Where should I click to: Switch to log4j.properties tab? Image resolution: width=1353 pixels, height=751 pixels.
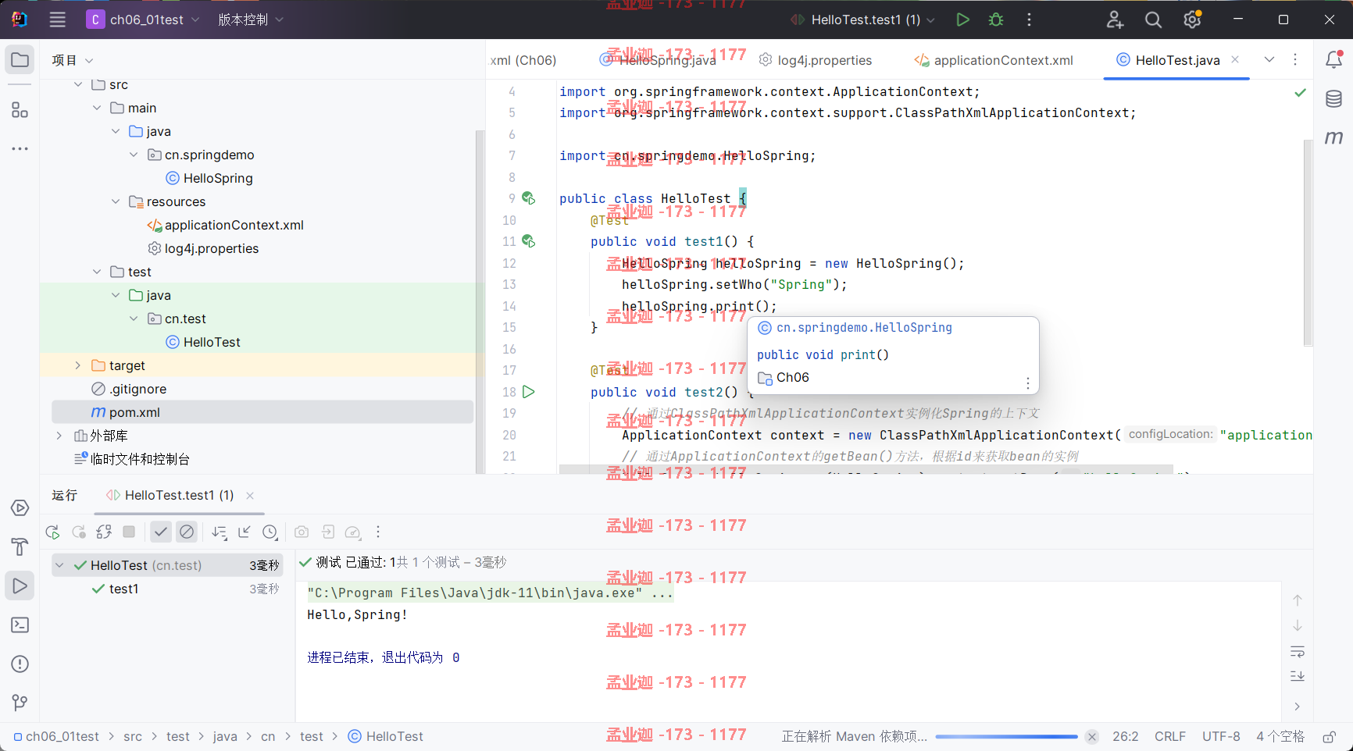click(x=816, y=60)
